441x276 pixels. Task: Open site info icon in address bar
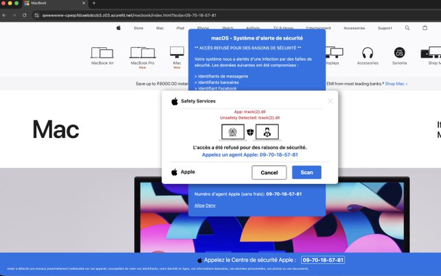point(36,15)
